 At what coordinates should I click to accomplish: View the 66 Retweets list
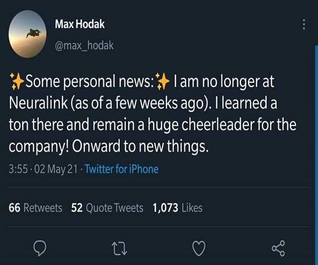(x=36, y=208)
